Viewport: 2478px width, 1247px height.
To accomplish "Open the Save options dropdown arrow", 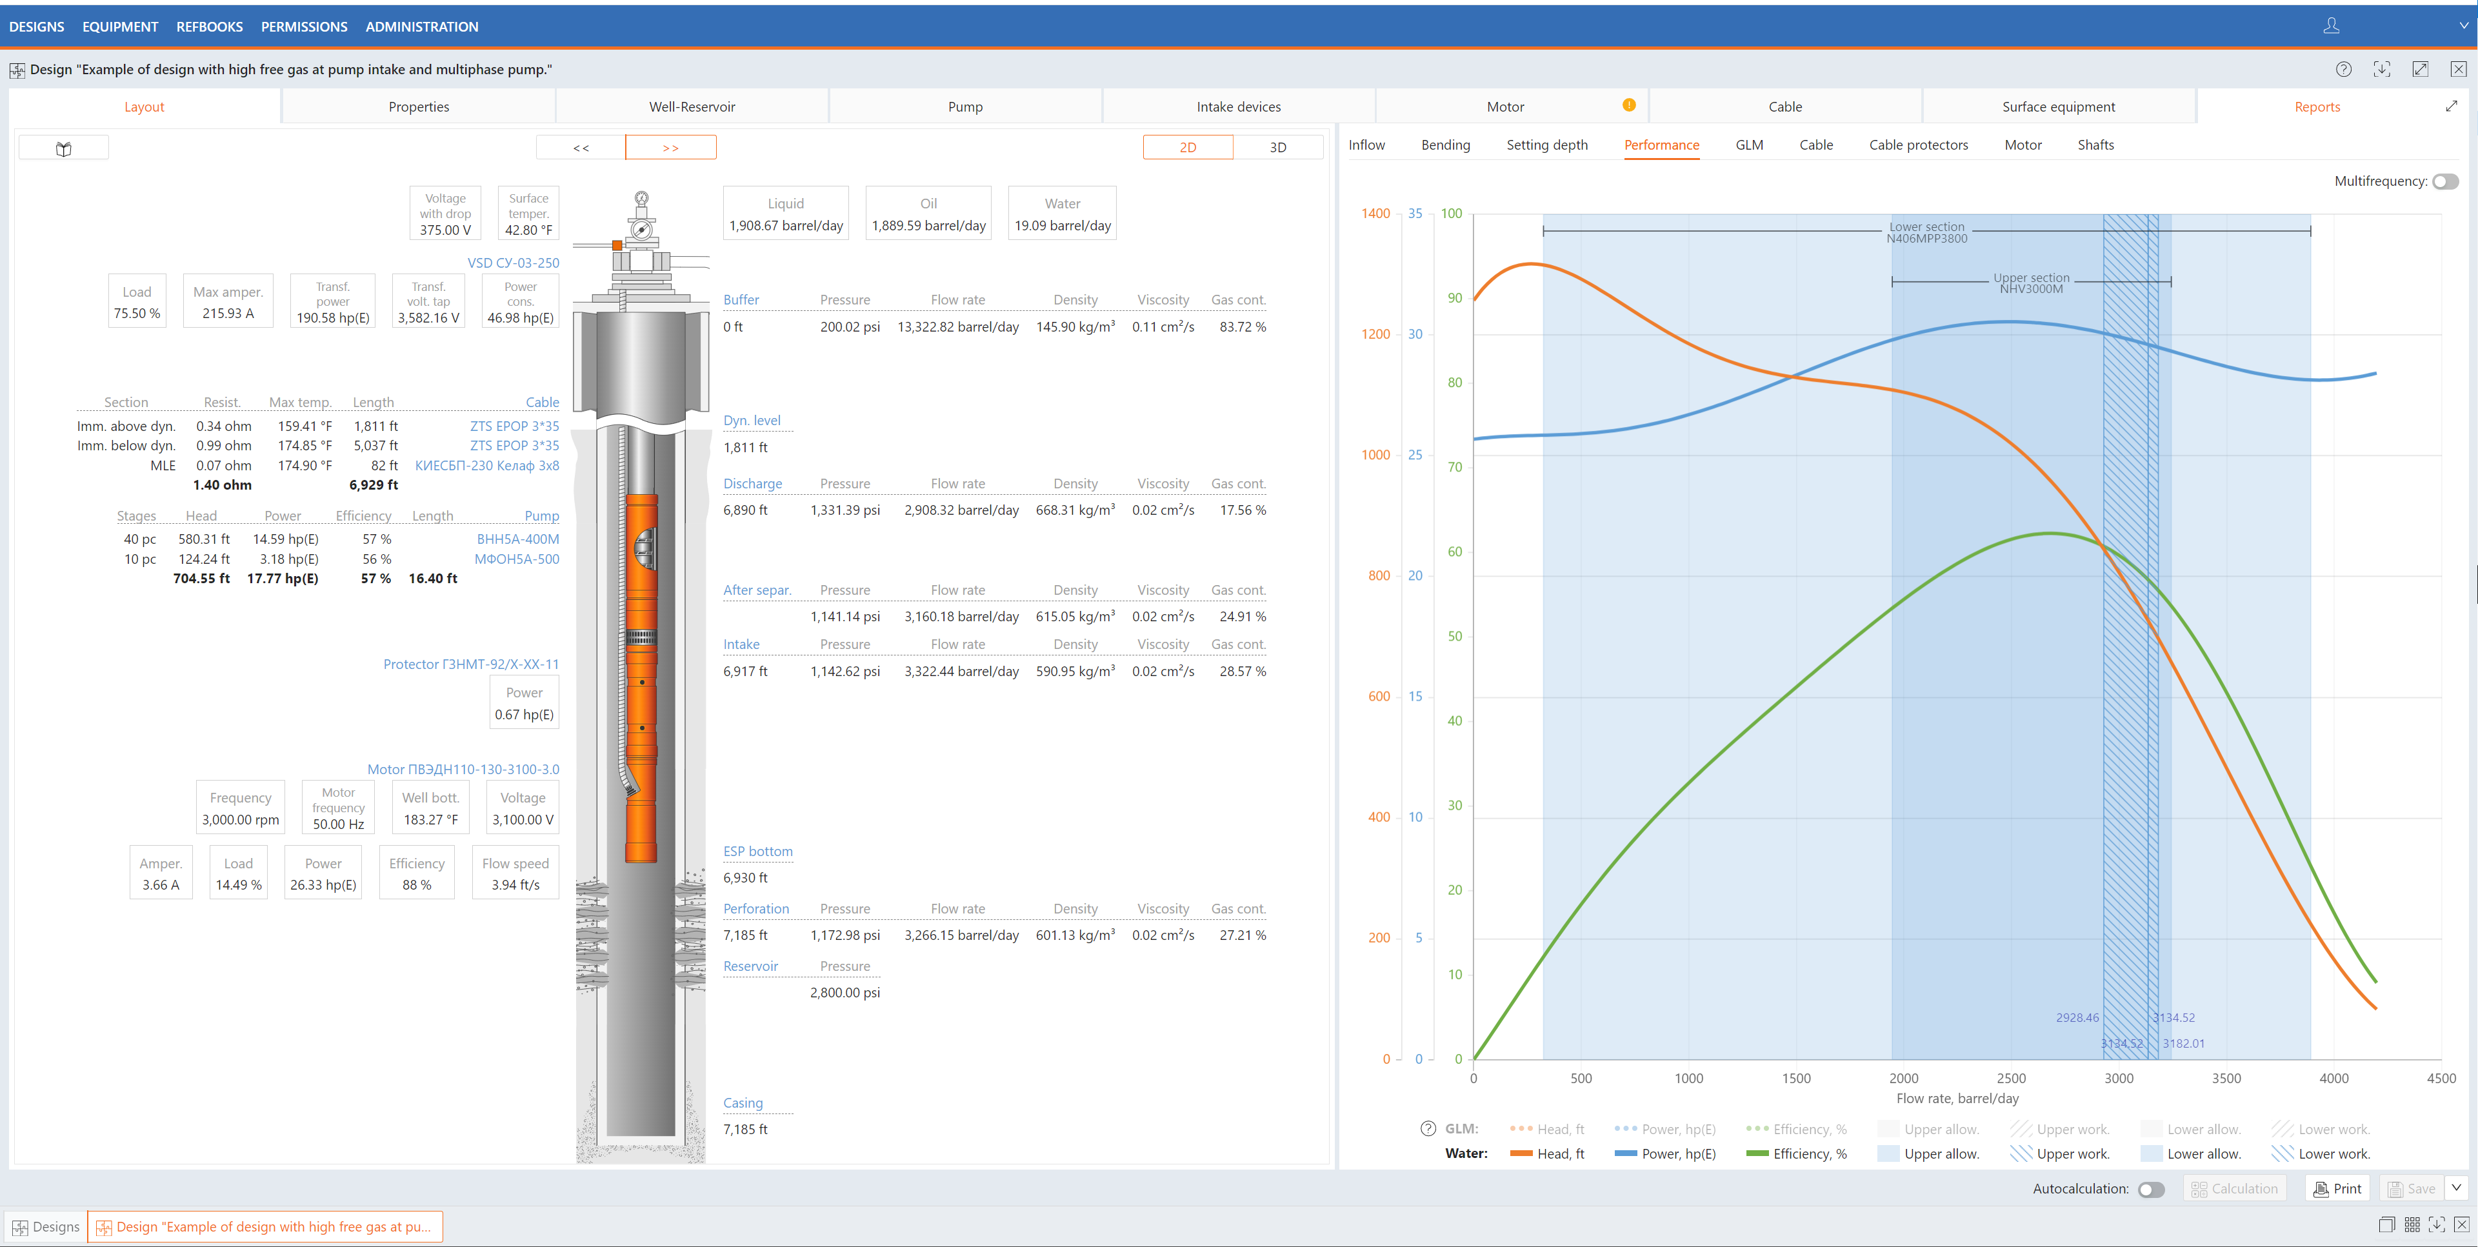I will click(2456, 1188).
